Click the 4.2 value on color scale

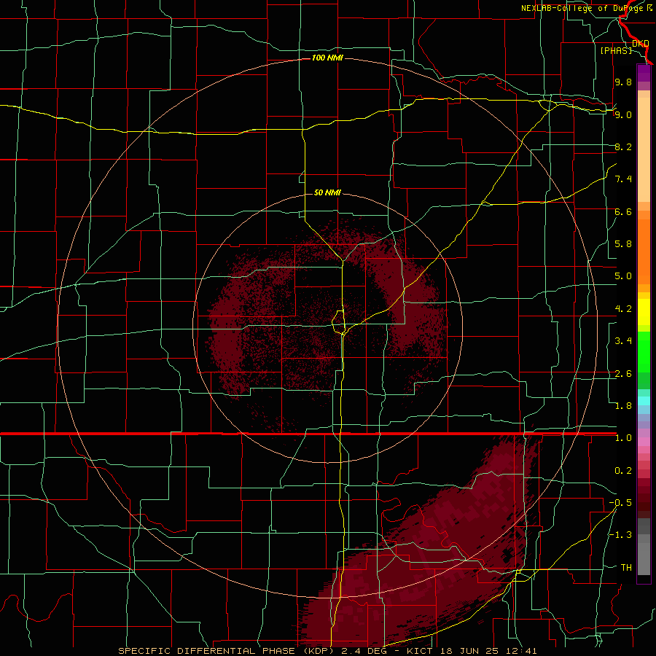pos(623,309)
